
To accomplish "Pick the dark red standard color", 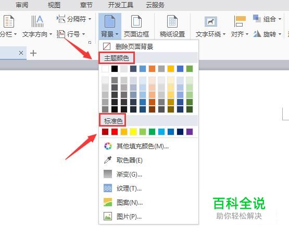I will point(105,132).
